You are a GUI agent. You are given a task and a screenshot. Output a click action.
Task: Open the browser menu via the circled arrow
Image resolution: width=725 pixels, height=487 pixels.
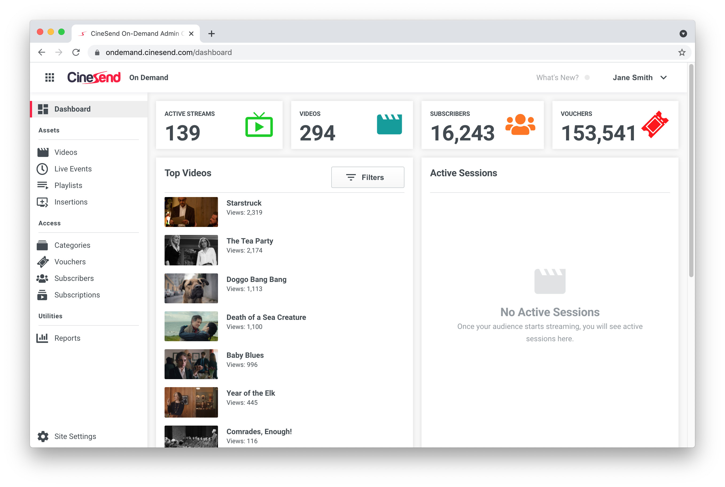pyautogui.click(x=683, y=34)
